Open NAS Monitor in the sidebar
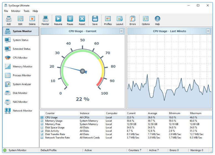The height and width of the screenshot is (155, 215). (21, 102)
